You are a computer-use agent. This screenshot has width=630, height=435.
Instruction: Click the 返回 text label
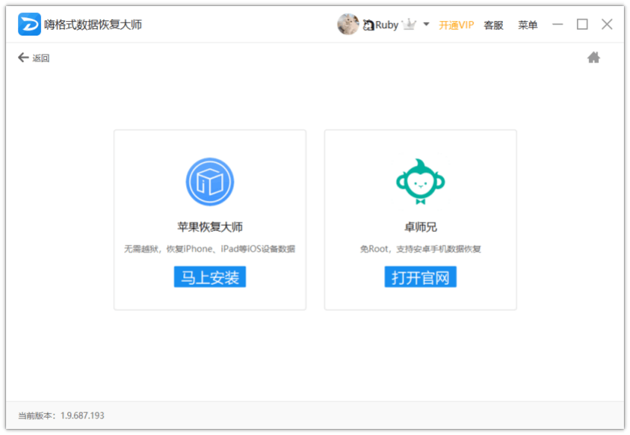click(41, 58)
